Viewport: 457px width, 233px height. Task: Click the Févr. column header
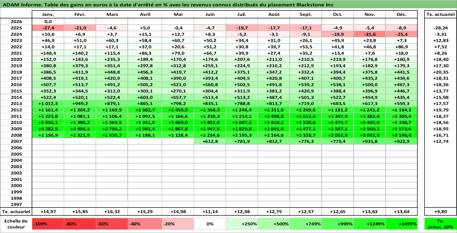tap(80, 15)
